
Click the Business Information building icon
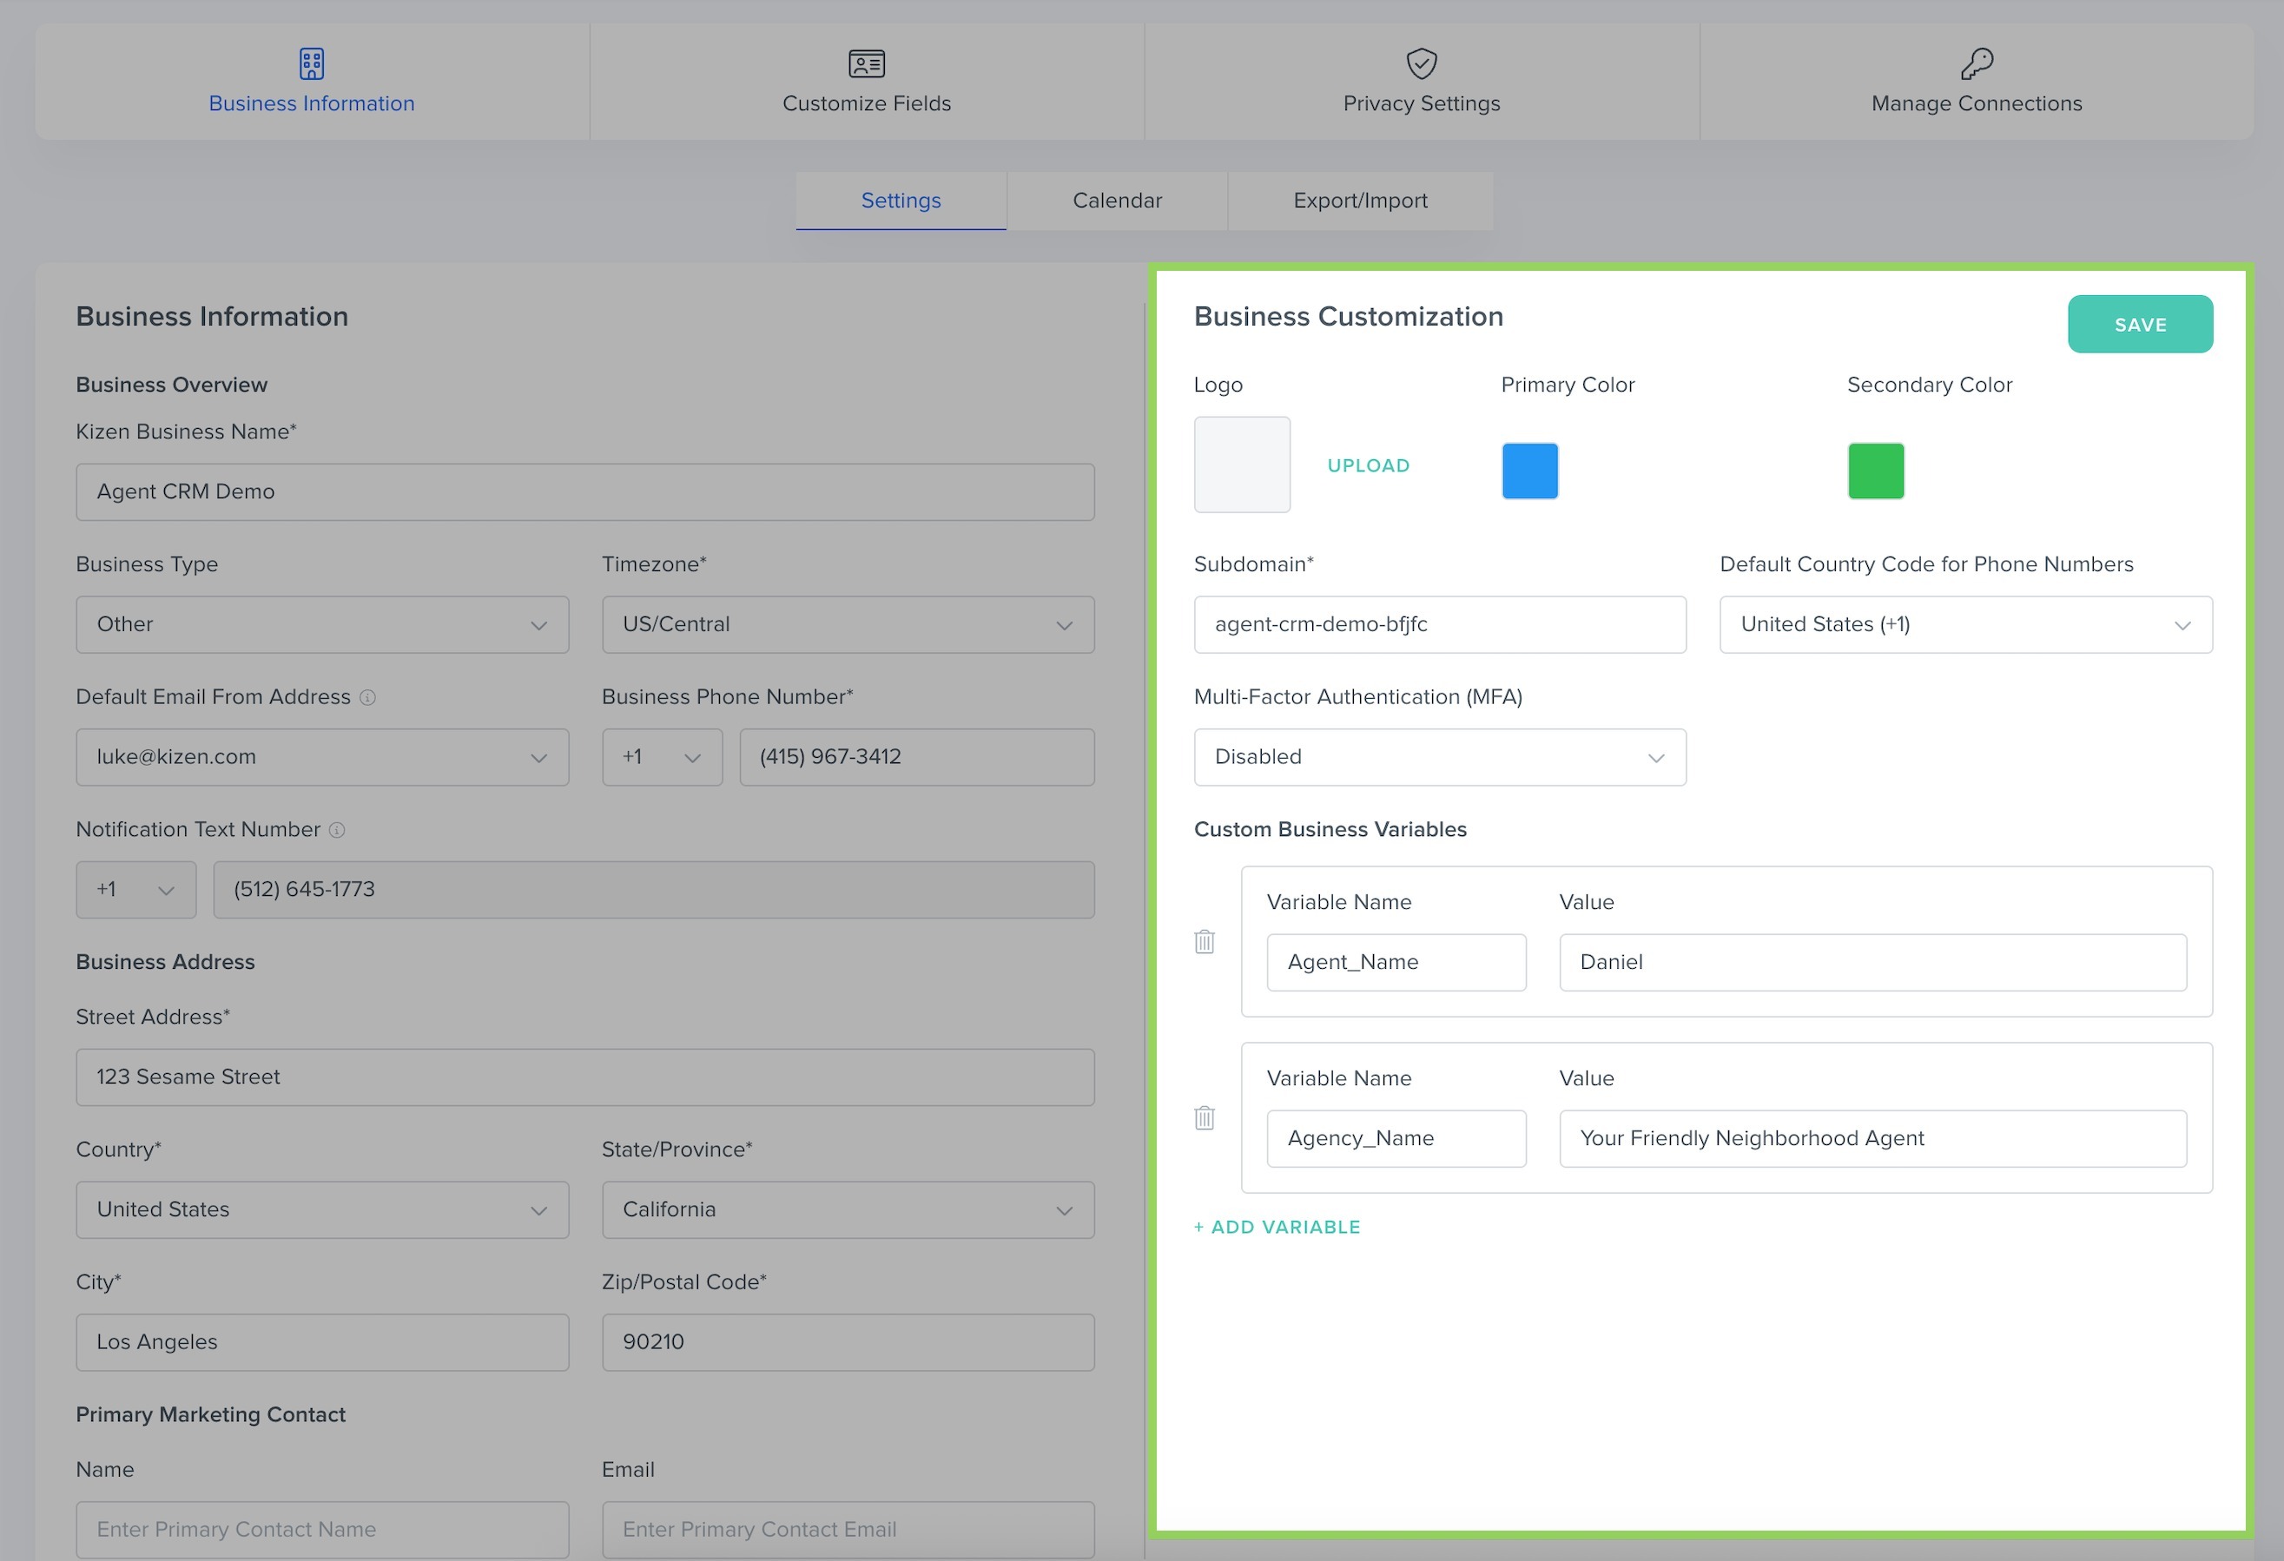(312, 64)
